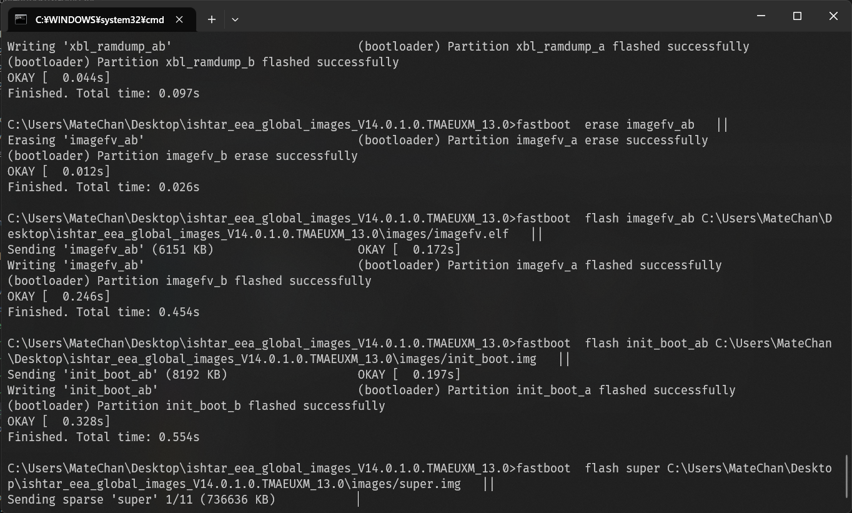Close the system32 cmd tab
This screenshot has height=513, width=852.
pyautogui.click(x=179, y=19)
